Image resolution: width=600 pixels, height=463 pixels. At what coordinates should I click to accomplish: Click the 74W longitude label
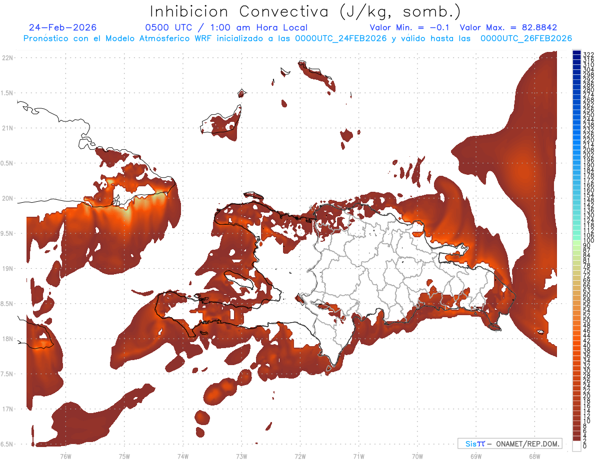[182, 456]
